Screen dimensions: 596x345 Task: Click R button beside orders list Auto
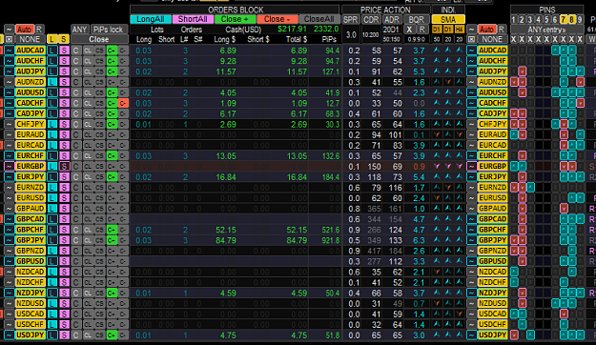point(39,30)
